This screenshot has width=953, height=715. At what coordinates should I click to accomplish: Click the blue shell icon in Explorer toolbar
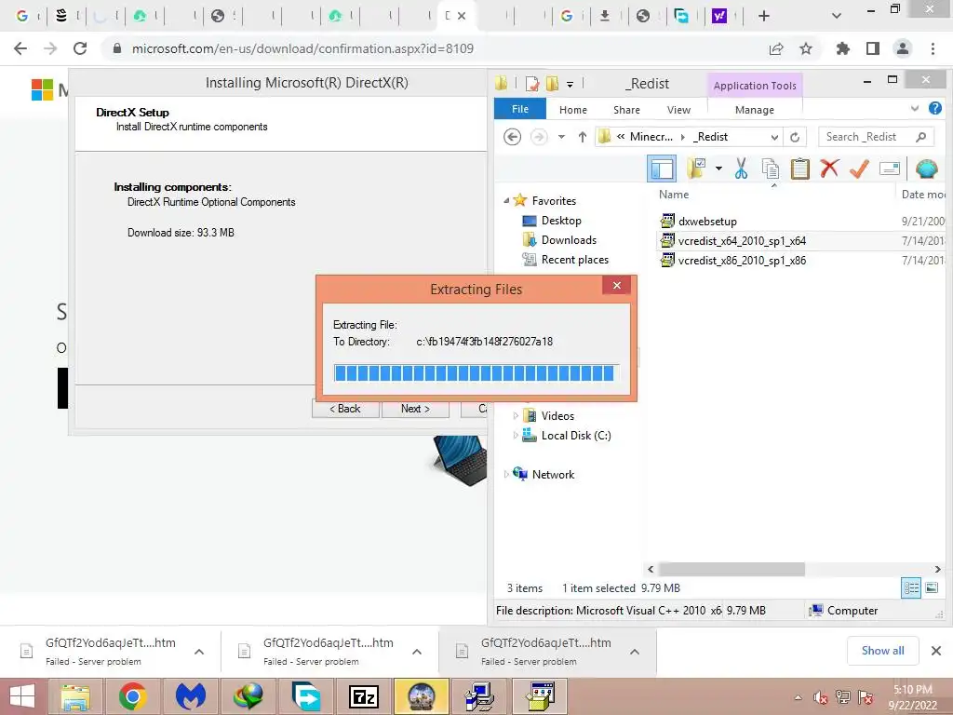(926, 169)
